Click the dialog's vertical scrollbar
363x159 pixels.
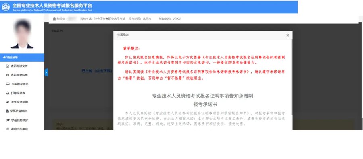[292, 77]
